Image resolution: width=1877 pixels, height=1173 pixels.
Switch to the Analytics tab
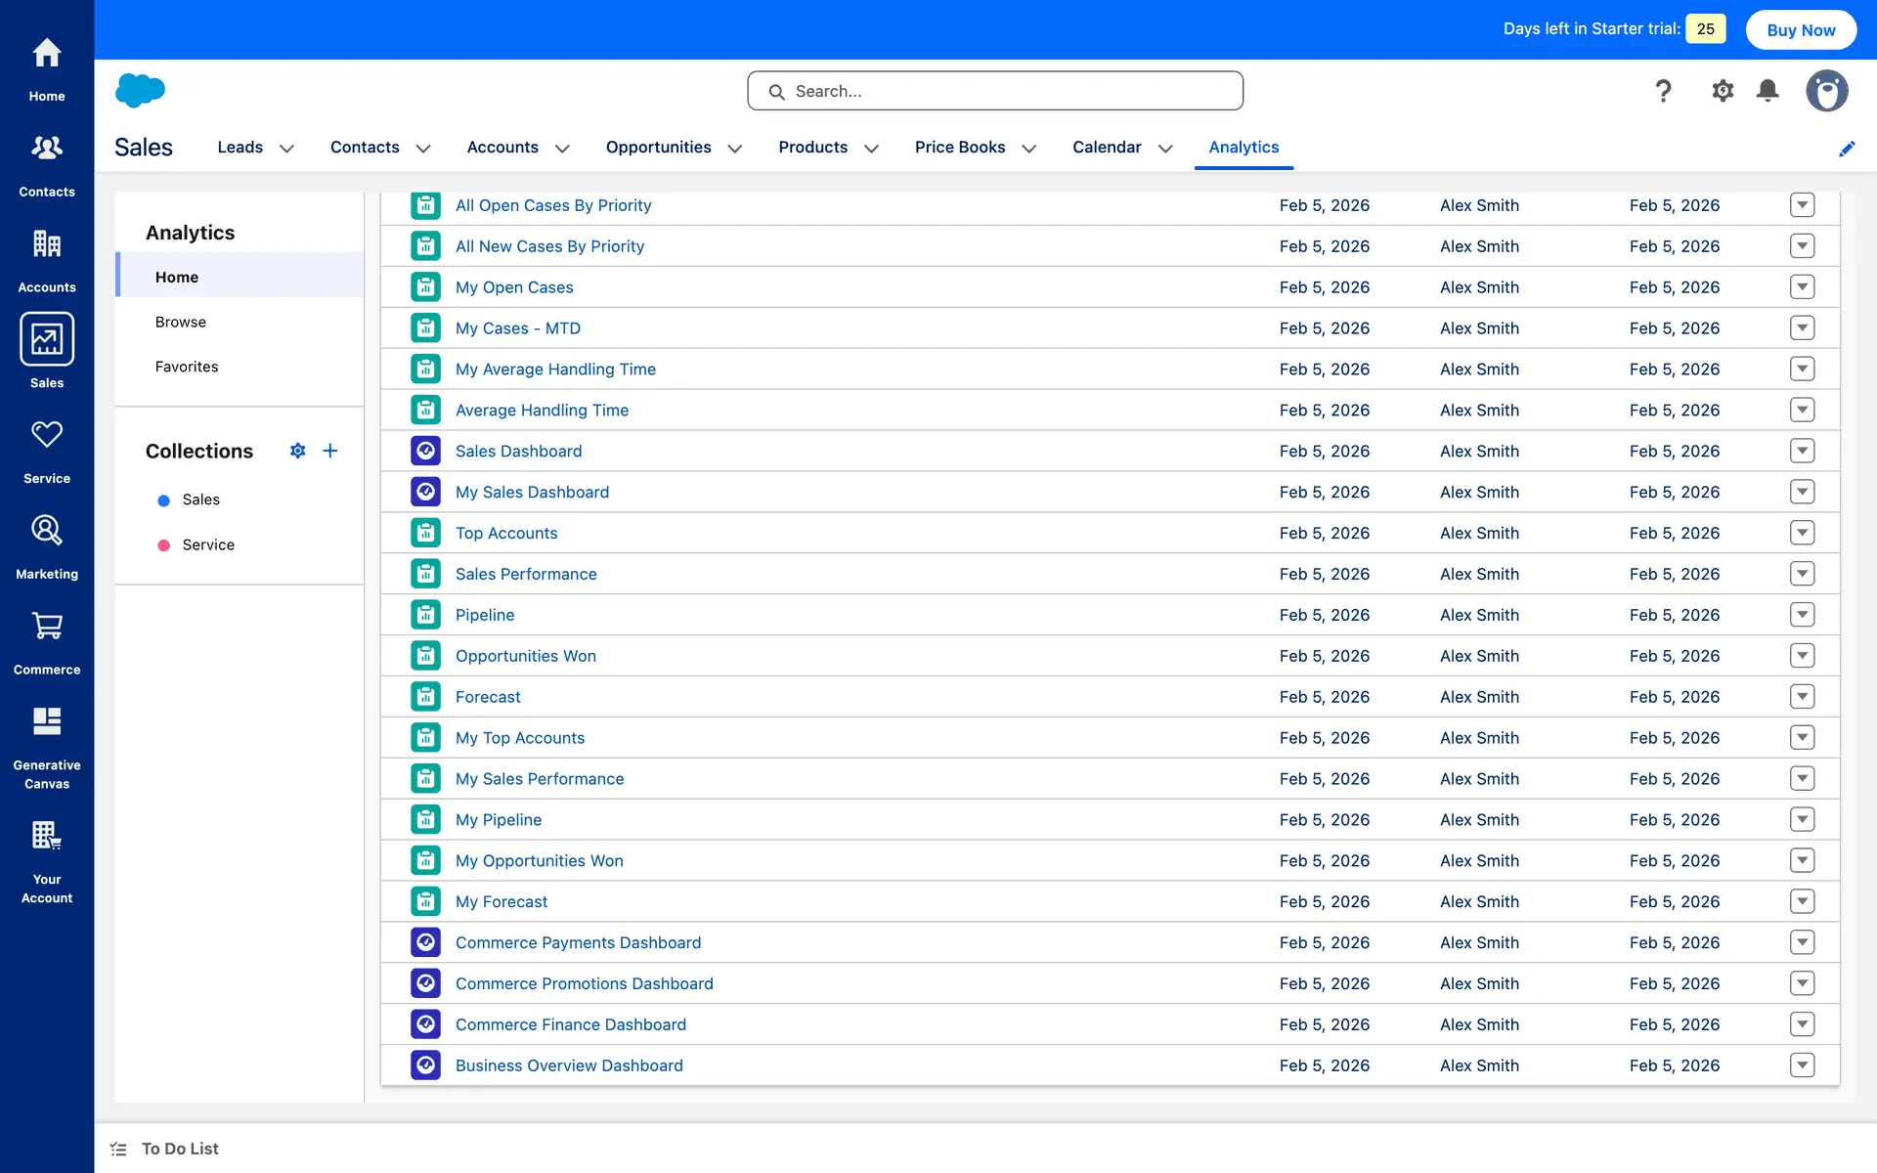1244,147
